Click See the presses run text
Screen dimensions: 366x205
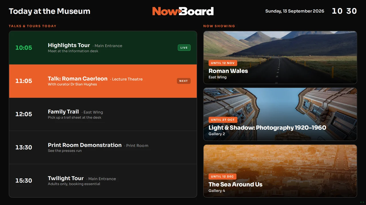tap(65, 151)
